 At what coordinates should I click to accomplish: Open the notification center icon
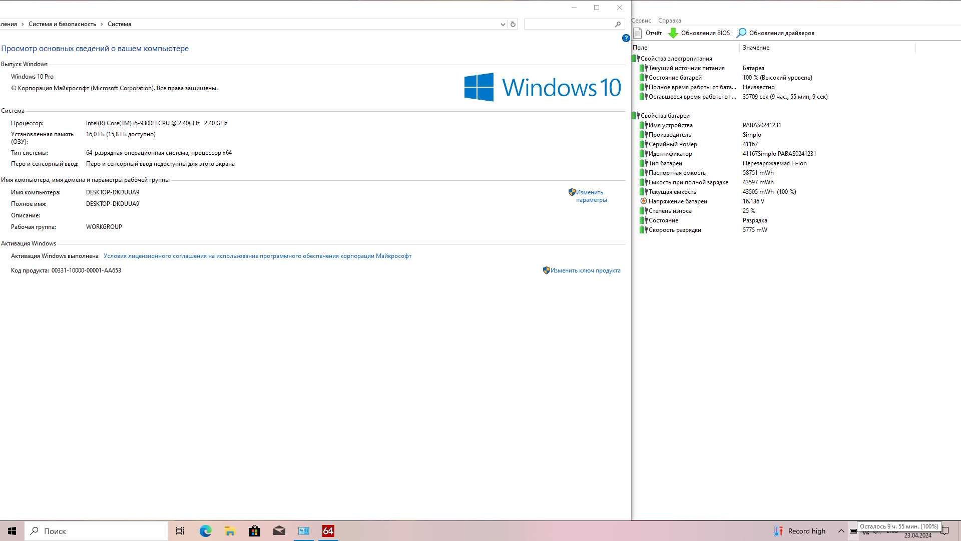point(945,531)
